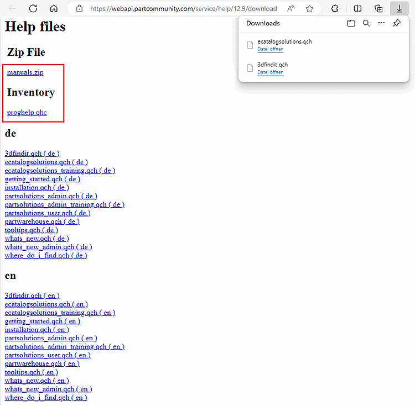Search downloads using magnifier icon
This screenshot has height=406, width=415.
[x=366, y=23]
